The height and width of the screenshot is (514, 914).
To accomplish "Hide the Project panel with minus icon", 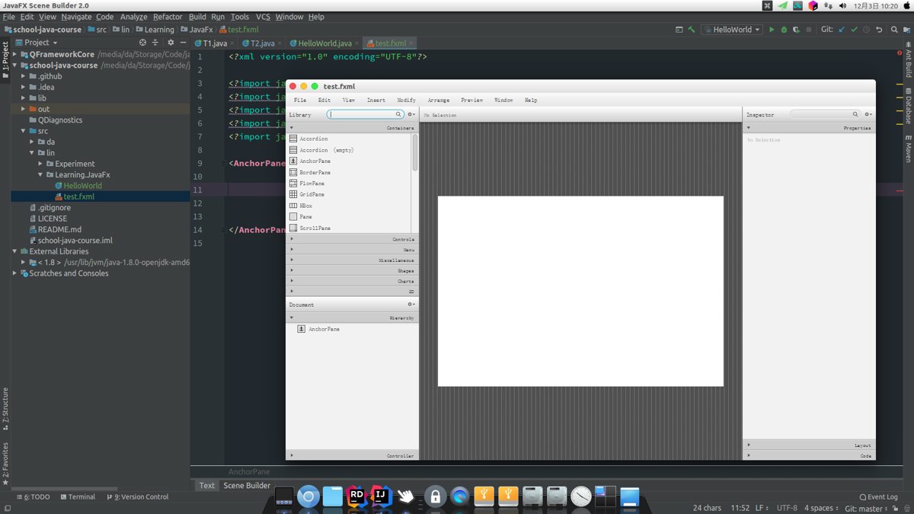I will pyautogui.click(x=183, y=43).
